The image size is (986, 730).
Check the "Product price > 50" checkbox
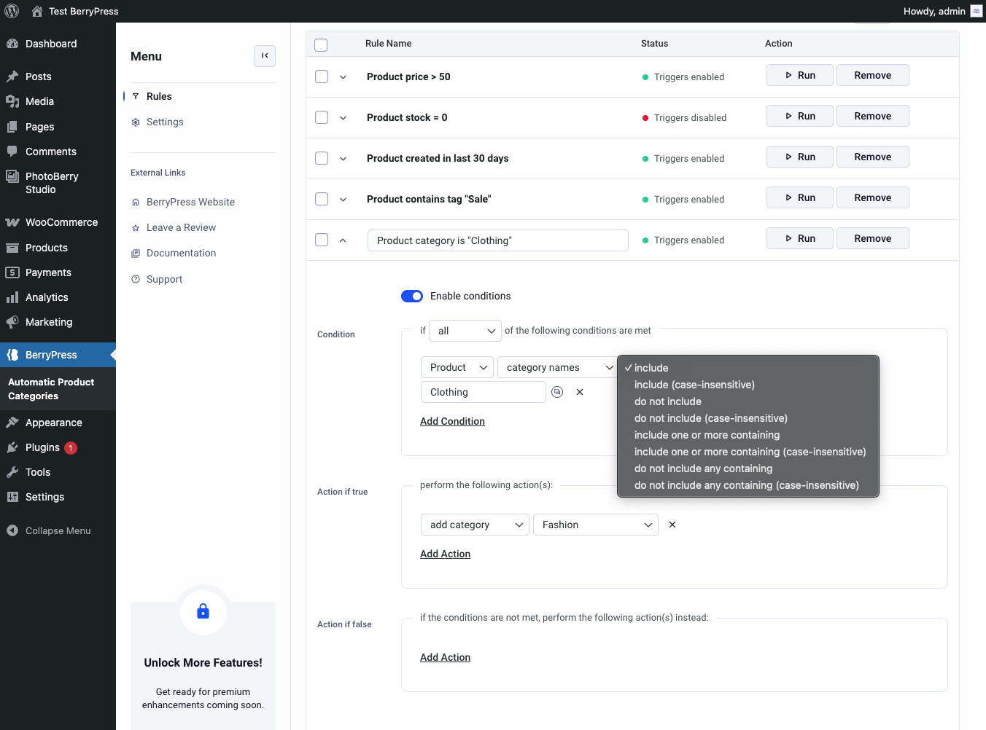click(x=322, y=76)
